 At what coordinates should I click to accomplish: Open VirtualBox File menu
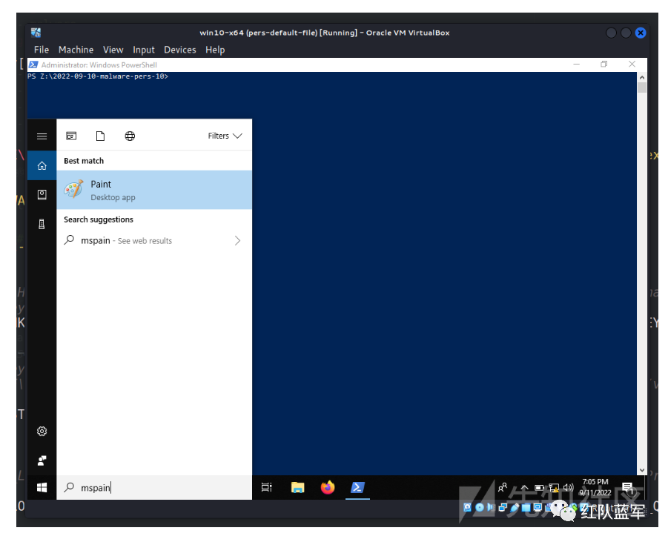point(42,50)
